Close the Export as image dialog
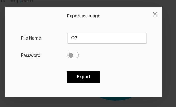The image size is (176, 107). 155,14
